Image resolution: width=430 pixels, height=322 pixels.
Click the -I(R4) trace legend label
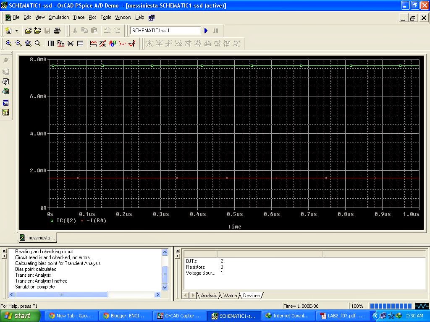[96, 221]
